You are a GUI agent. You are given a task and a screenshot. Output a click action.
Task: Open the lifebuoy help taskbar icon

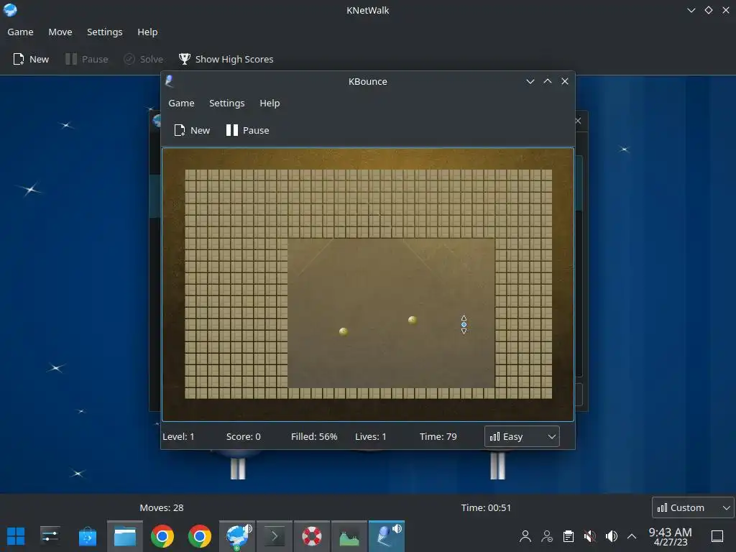[312, 536]
